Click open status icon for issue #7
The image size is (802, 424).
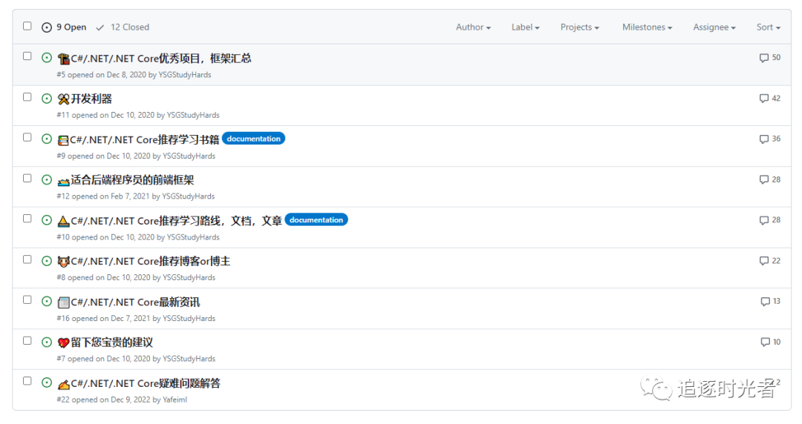(x=47, y=342)
